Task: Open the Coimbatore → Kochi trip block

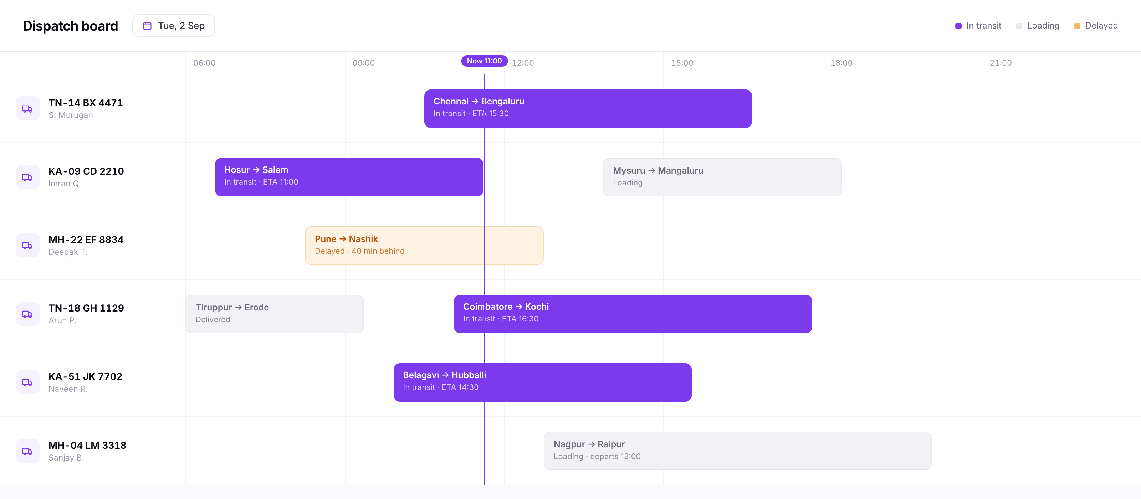Action: 633,314
